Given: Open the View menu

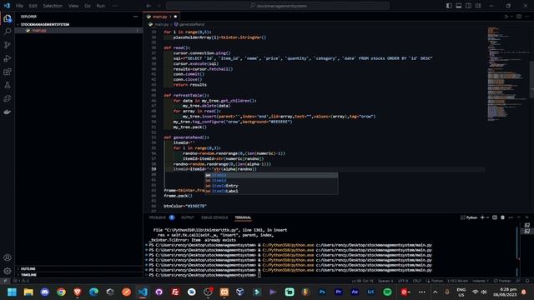Looking at the screenshot, I should point(73,6).
